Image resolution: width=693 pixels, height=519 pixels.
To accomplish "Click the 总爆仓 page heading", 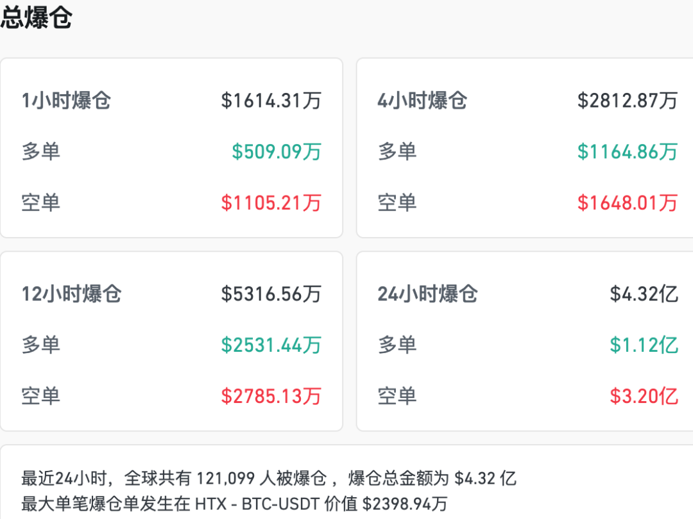I will pos(36,17).
